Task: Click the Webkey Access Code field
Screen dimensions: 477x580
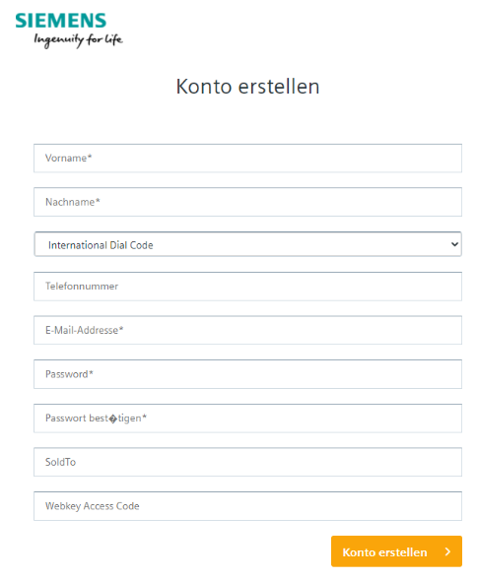Action: coord(247,506)
